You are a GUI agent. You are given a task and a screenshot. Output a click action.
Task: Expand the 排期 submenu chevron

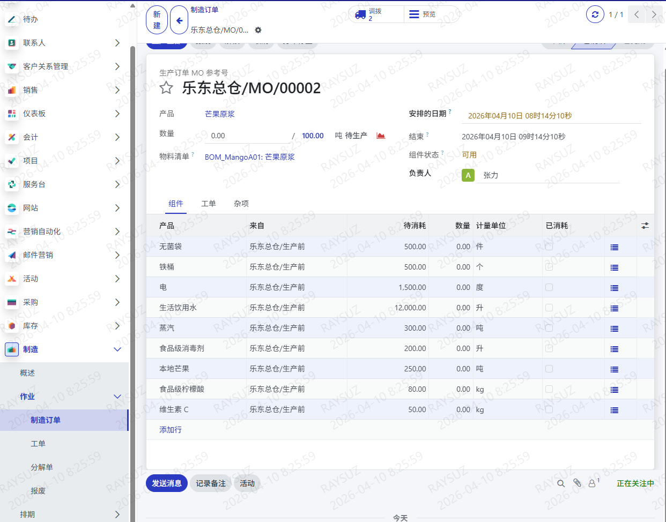pyautogui.click(x=117, y=514)
